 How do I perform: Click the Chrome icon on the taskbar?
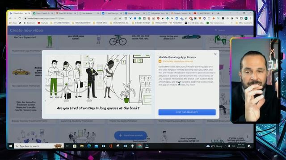140,146
